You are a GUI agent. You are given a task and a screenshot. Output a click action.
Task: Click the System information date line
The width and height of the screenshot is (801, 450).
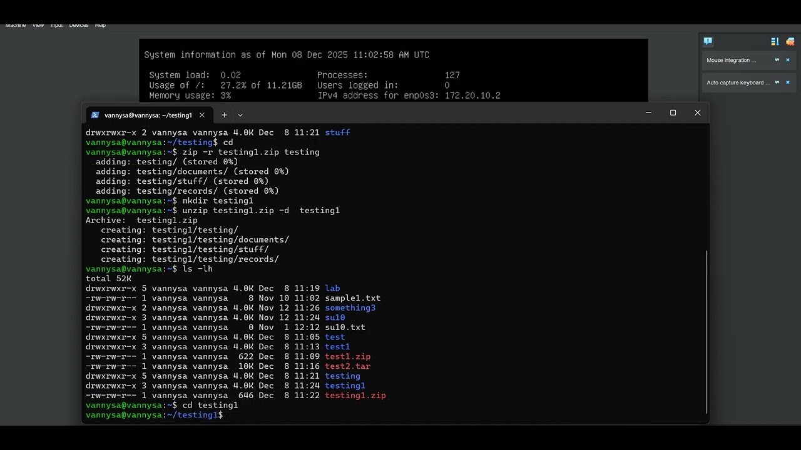[287, 55]
